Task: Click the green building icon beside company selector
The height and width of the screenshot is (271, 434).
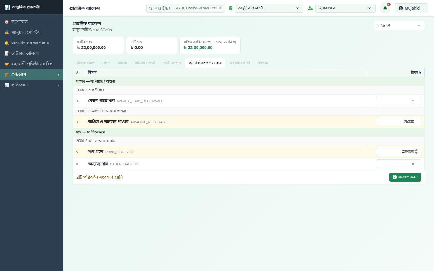Action: [231, 8]
